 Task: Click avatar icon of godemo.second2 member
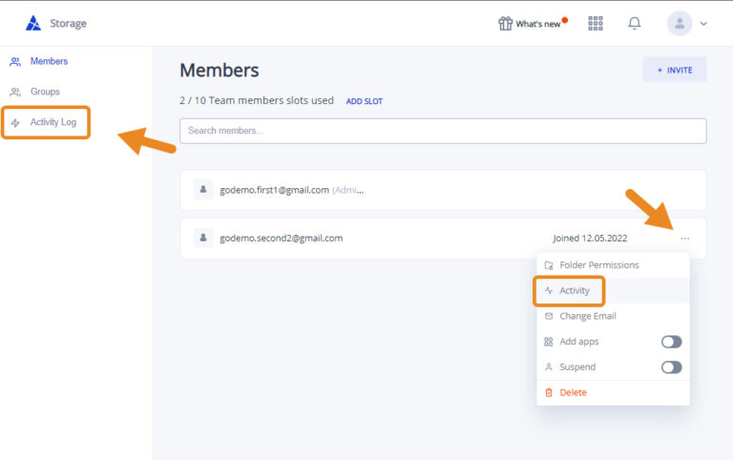(203, 238)
